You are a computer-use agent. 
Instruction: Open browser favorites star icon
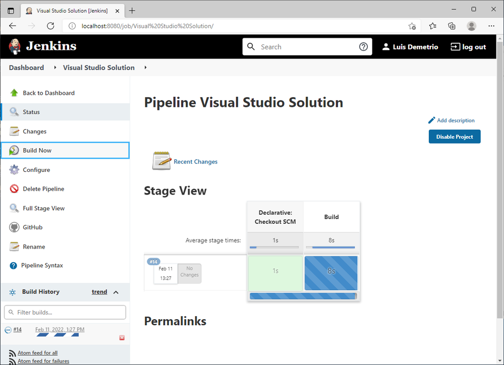pyautogui.click(x=433, y=26)
